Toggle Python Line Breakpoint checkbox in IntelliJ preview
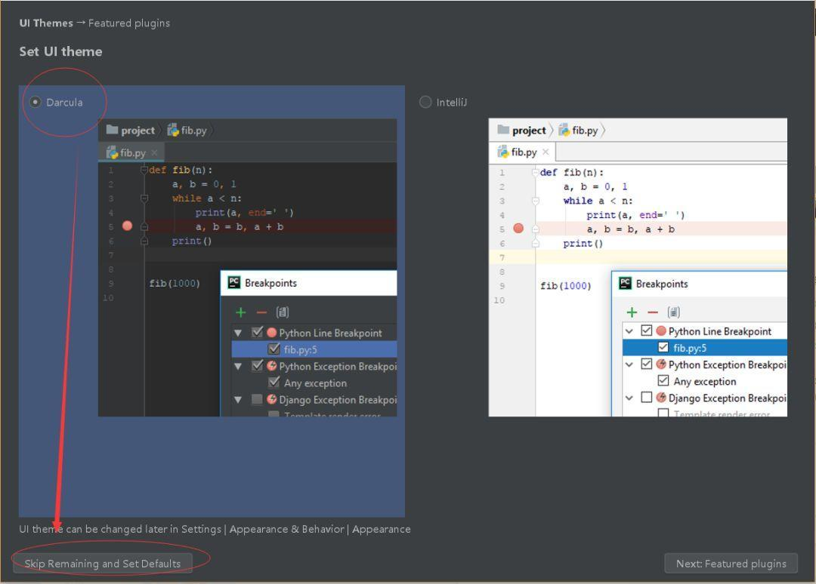This screenshot has width=816, height=584. point(646,330)
